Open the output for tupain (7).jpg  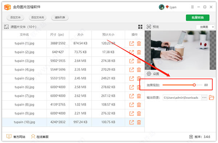click(x=132, y=96)
